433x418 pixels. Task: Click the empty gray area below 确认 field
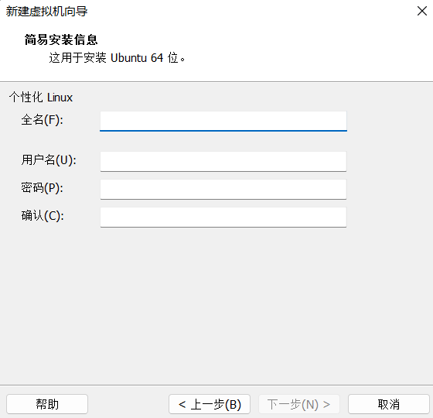(x=216, y=304)
